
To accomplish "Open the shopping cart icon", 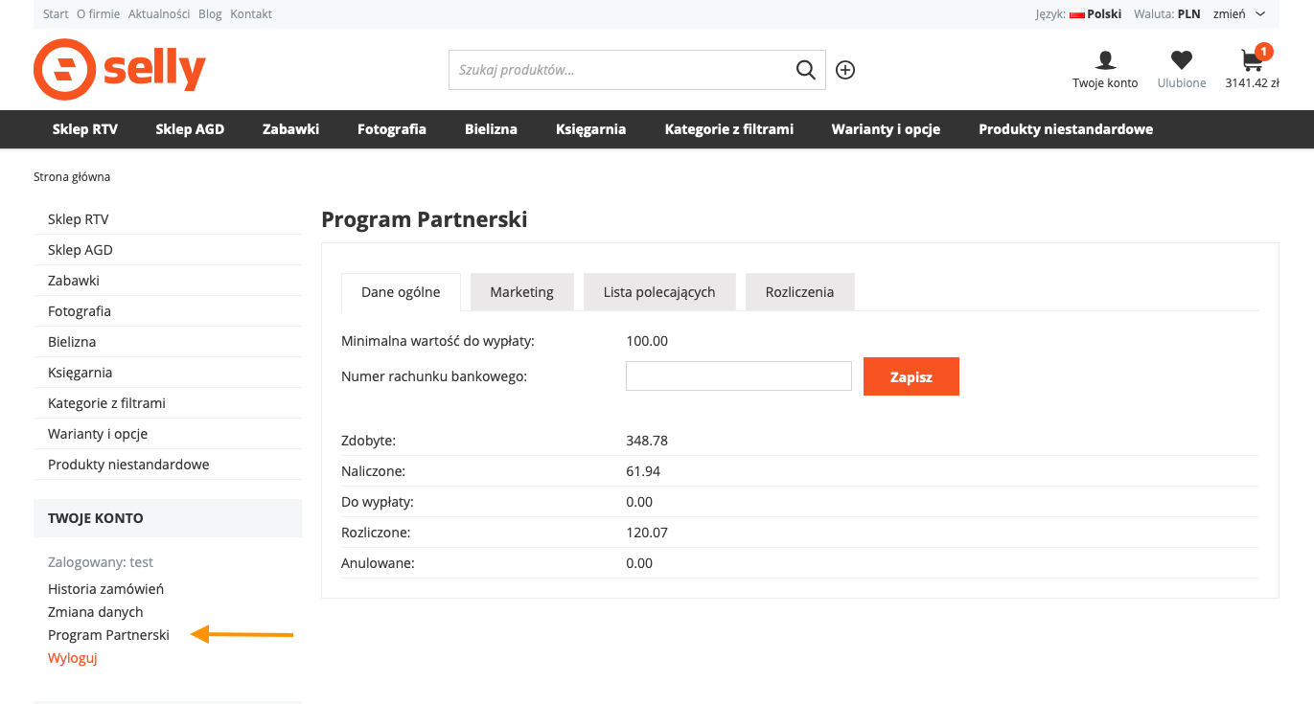I will pyautogui.click(x=1252, y=61).
